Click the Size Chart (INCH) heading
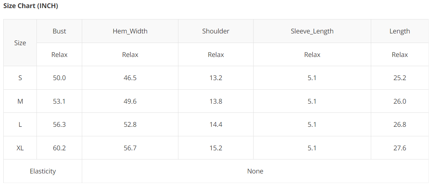The width and height of the screenshot is (432, 190). point(31,6)
